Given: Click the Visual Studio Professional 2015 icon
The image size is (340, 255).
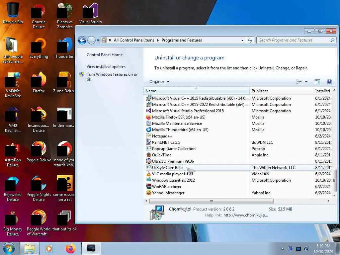Looking at the screenshot, I should click(x=148, y=111).
